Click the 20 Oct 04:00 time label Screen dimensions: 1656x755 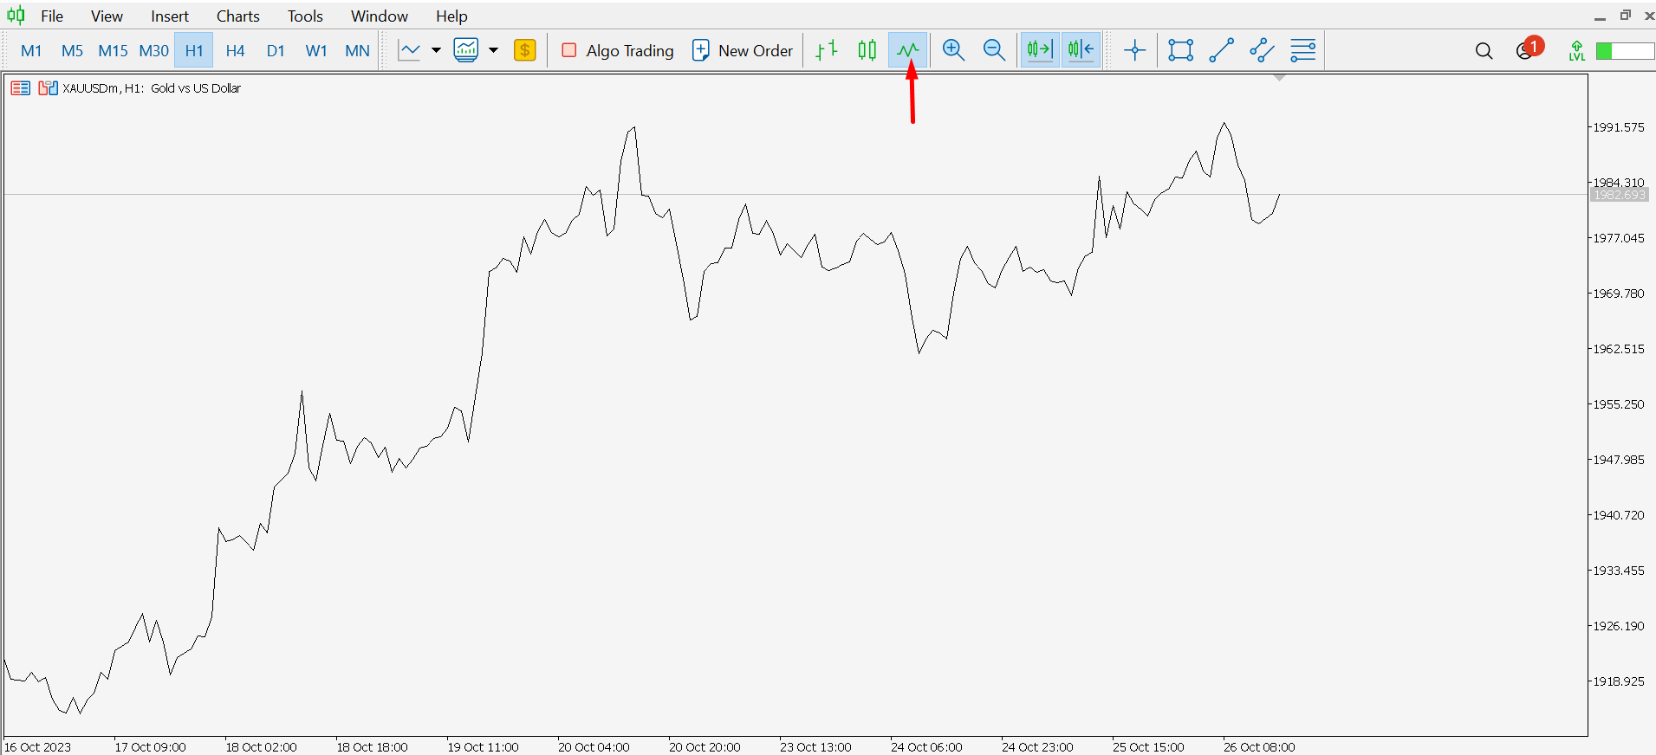click(594, 746)
